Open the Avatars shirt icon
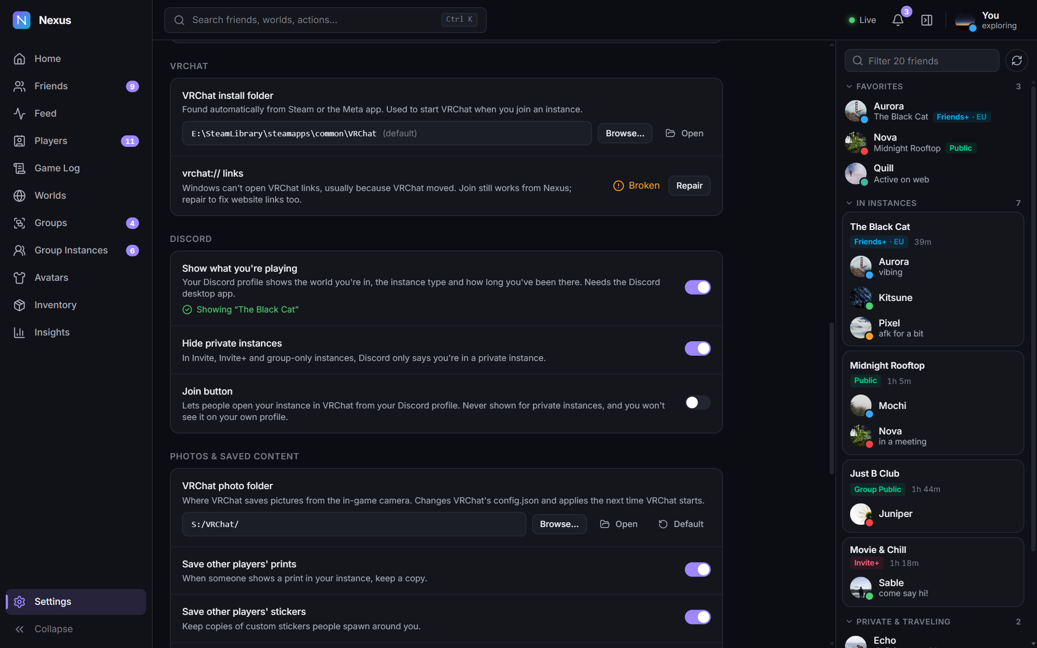Viewport: 1037px width, 648px height. coord(19,277)
